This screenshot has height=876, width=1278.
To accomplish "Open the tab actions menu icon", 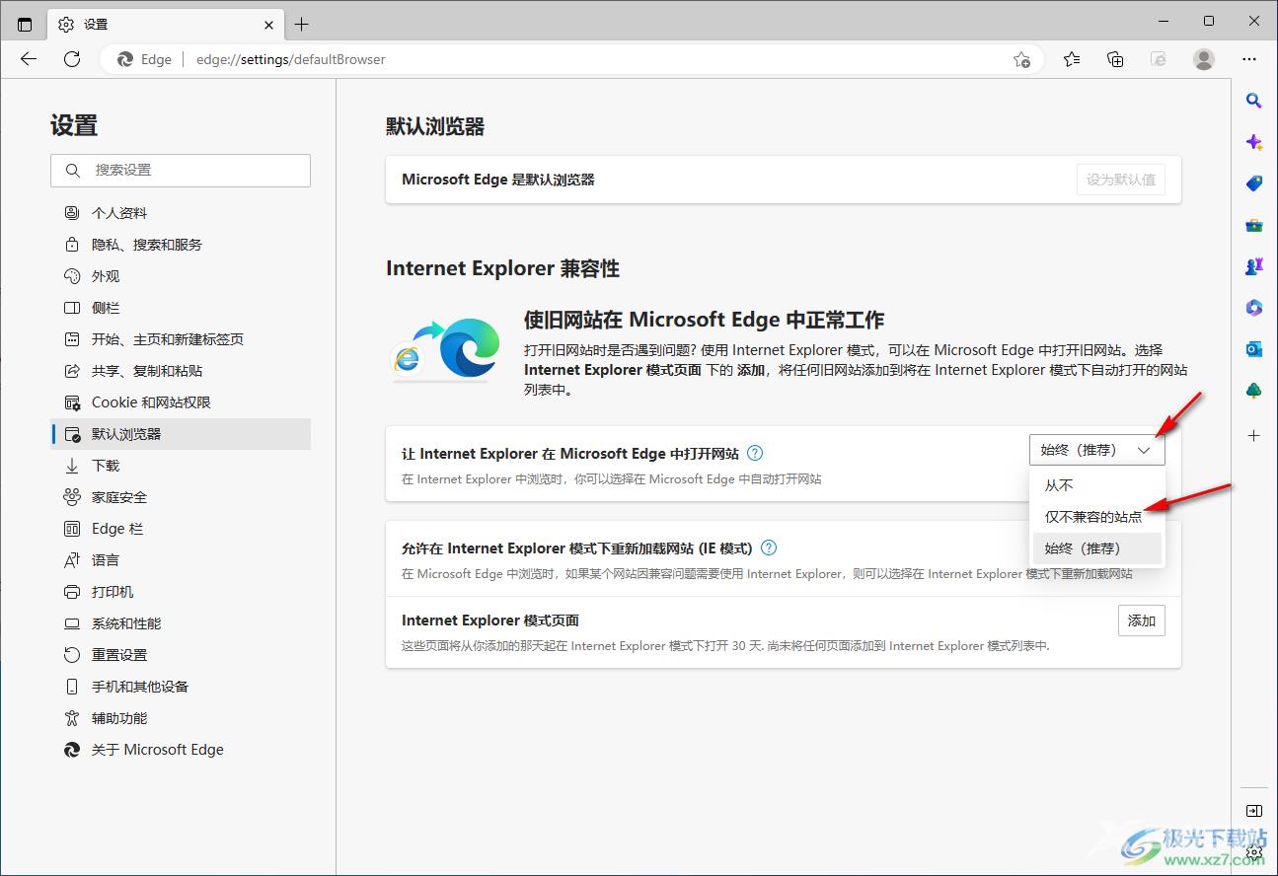I will coord(25,24).
